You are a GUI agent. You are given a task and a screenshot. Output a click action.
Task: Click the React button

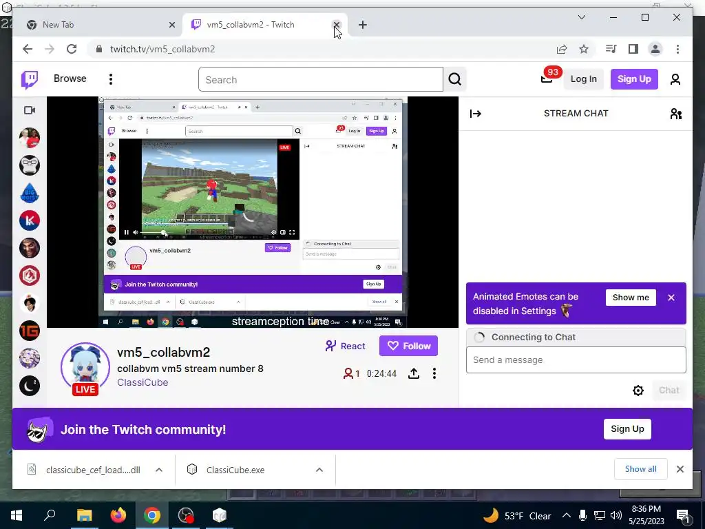(346, 346)
